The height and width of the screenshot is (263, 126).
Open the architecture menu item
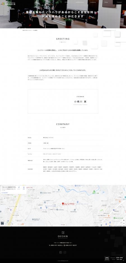(x=80, y=2)
